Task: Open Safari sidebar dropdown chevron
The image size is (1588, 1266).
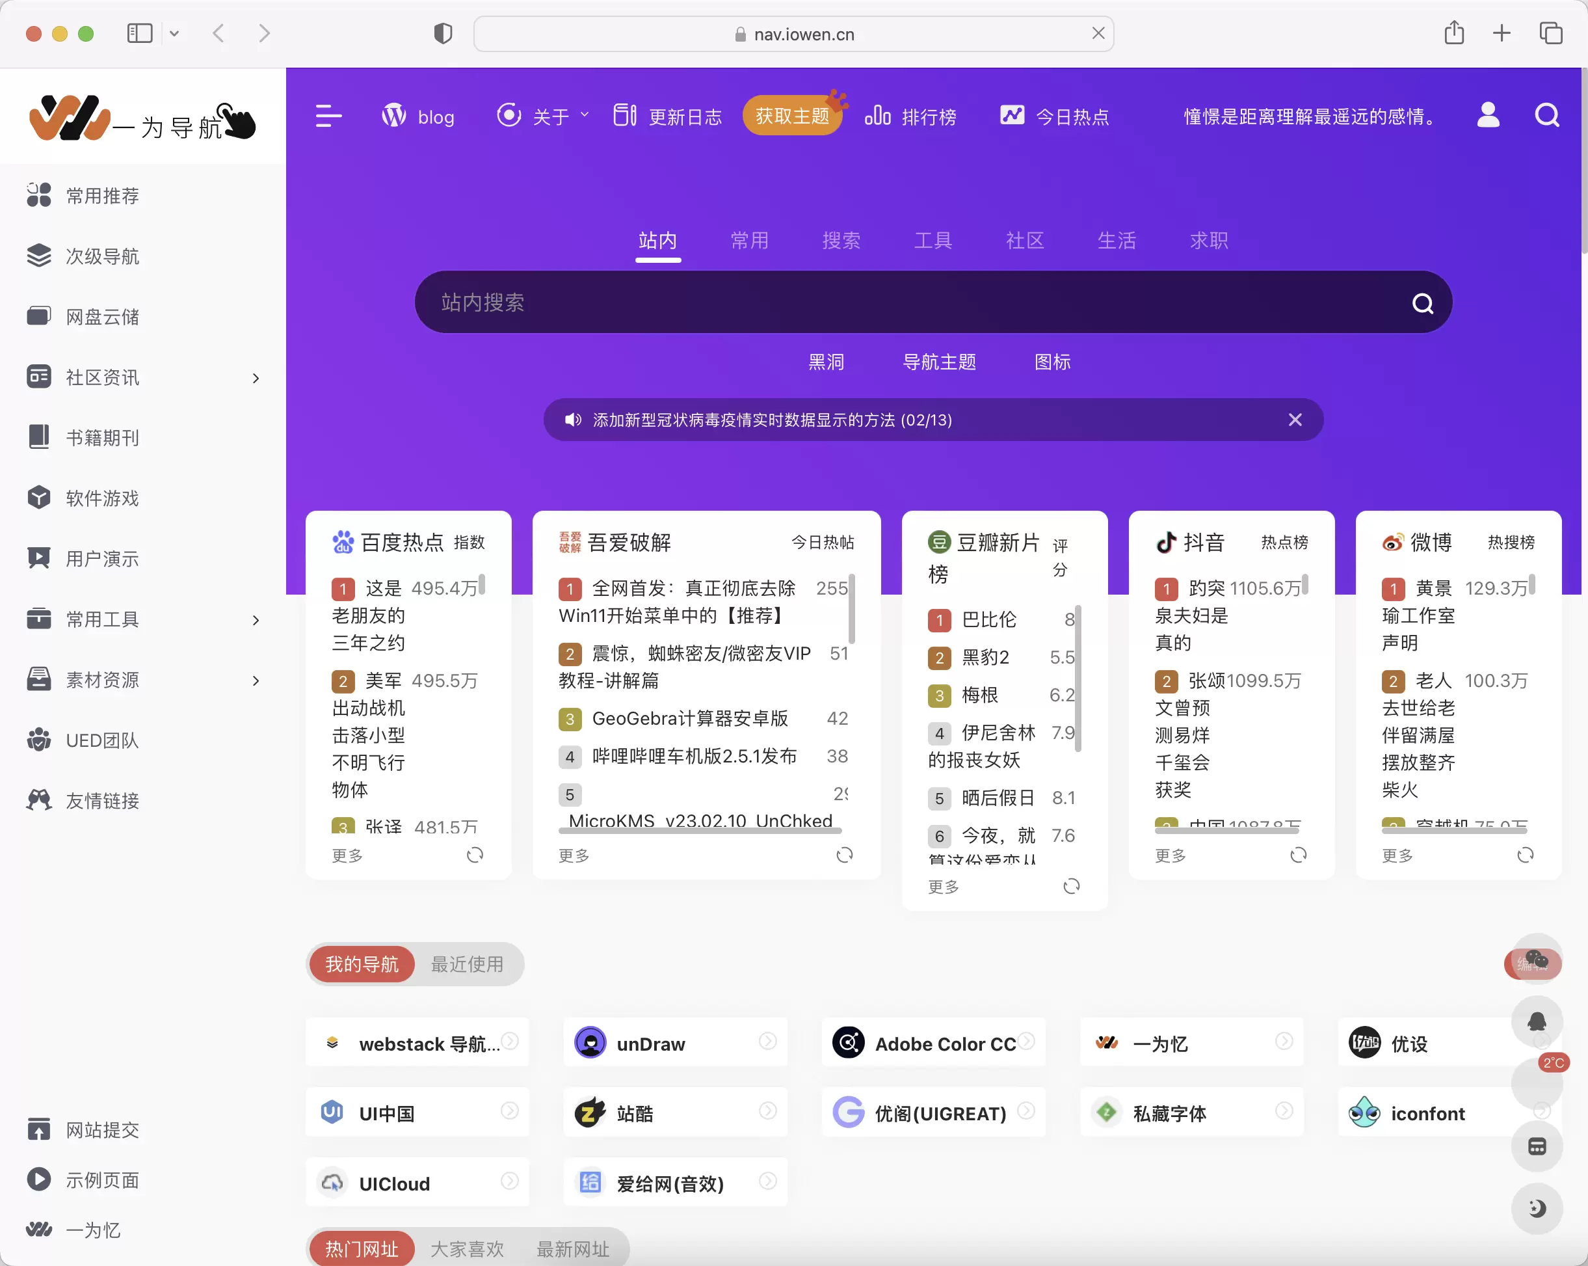Action: pos(174,33)
